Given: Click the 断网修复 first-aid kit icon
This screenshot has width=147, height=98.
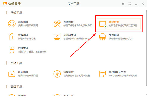Looking at the screenshot, I should [12, 74].
